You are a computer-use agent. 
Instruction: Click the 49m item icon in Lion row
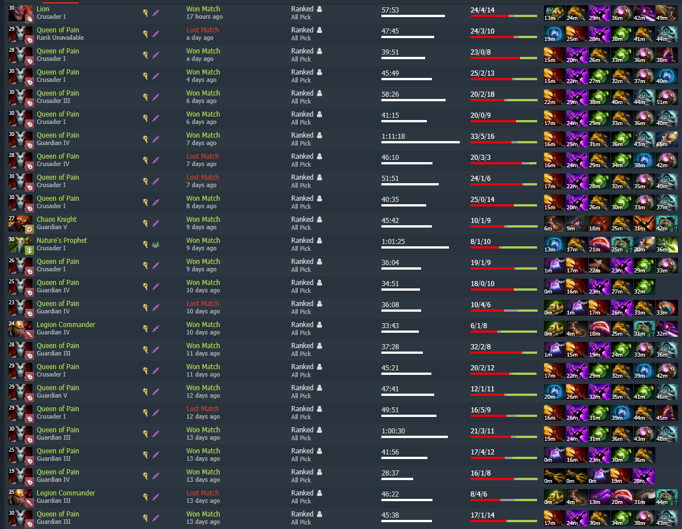[667, 13]
